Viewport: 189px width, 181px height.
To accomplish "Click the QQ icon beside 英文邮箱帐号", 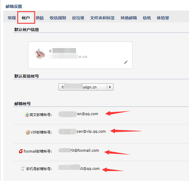I will pyautogui.click(x=27, y=115).
